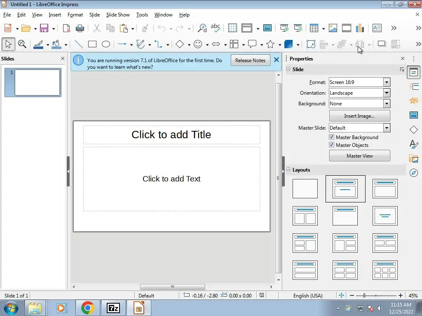Click the Master Slide toolbar icon

(267, 28)
